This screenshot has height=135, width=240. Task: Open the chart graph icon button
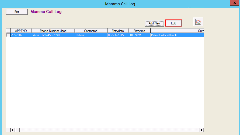(x=198, y=22)
